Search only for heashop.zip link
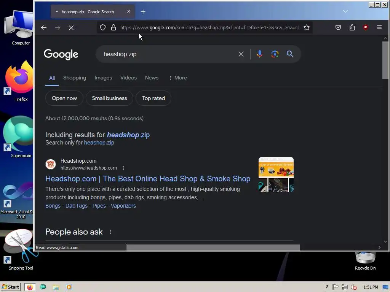Screen dimensions: 390x292 [x=99, y=143]
